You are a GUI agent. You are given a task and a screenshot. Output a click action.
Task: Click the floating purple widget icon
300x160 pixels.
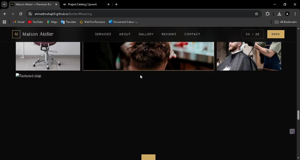click(x=292, y=131)
